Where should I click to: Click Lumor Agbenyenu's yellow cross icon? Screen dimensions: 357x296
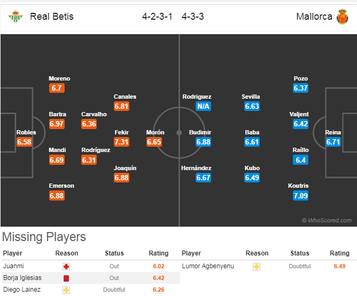coord(257,267)
